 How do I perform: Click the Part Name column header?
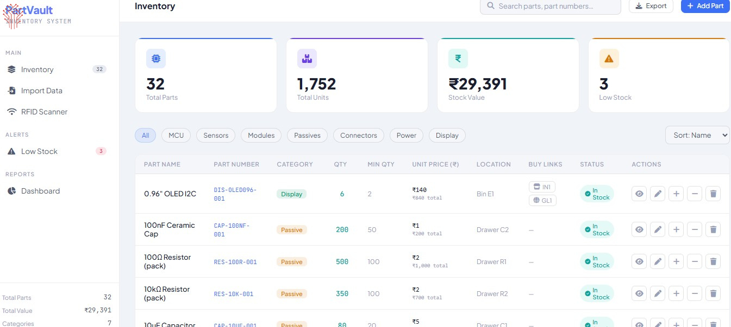pos(162,164)
